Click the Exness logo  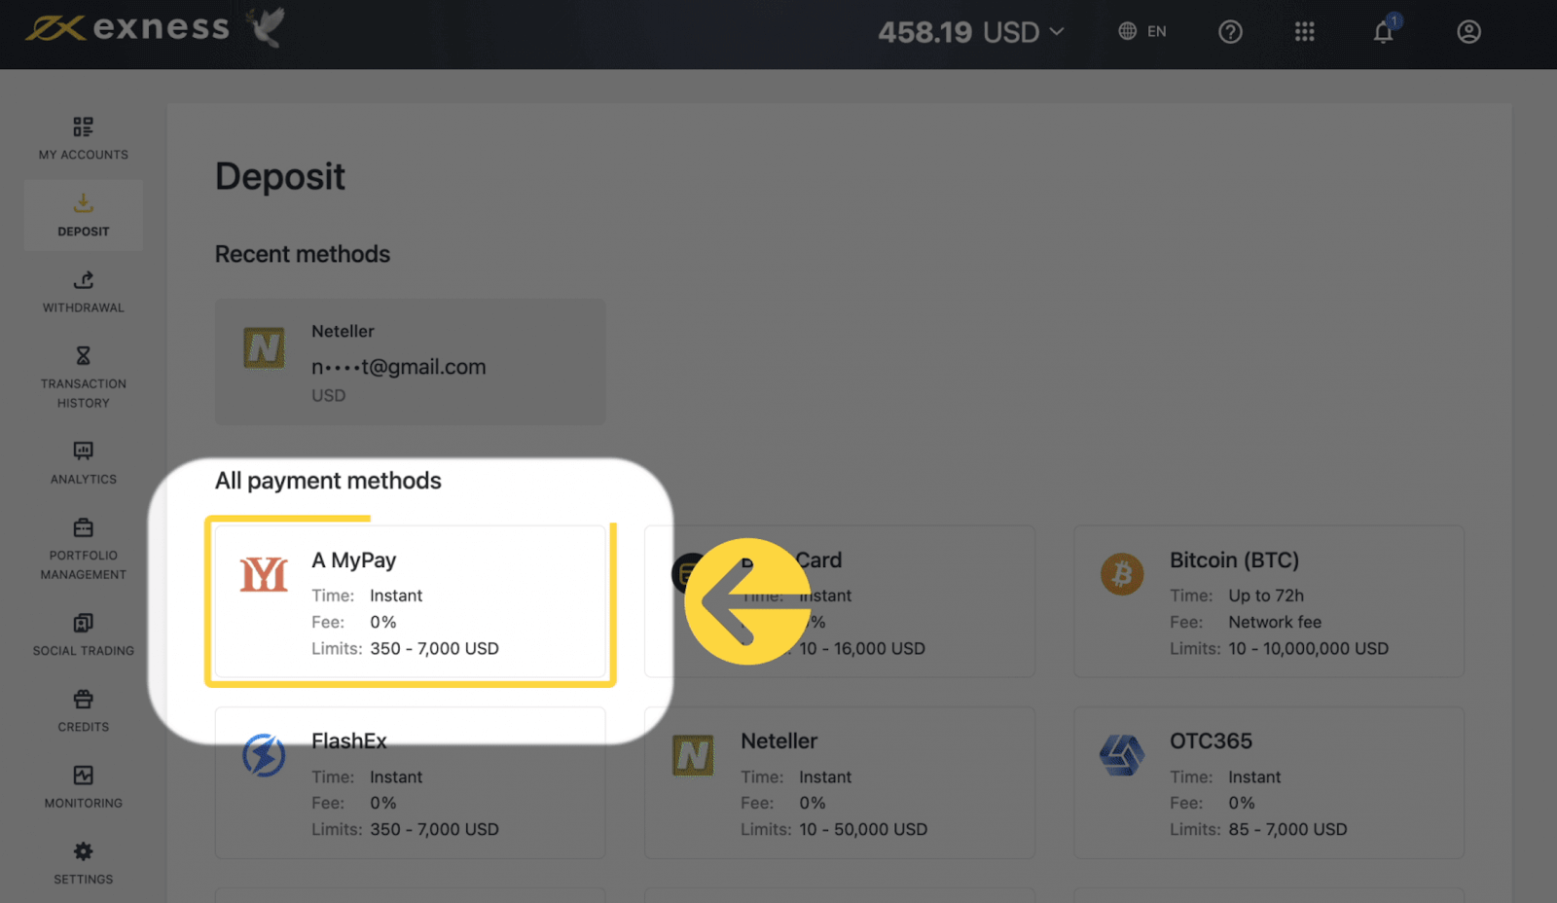(x=127, y=28)
